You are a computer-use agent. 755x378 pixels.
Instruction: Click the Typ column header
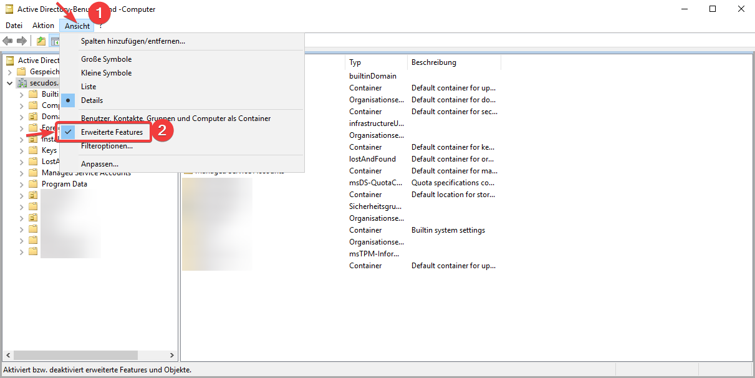tap(355, 62)
